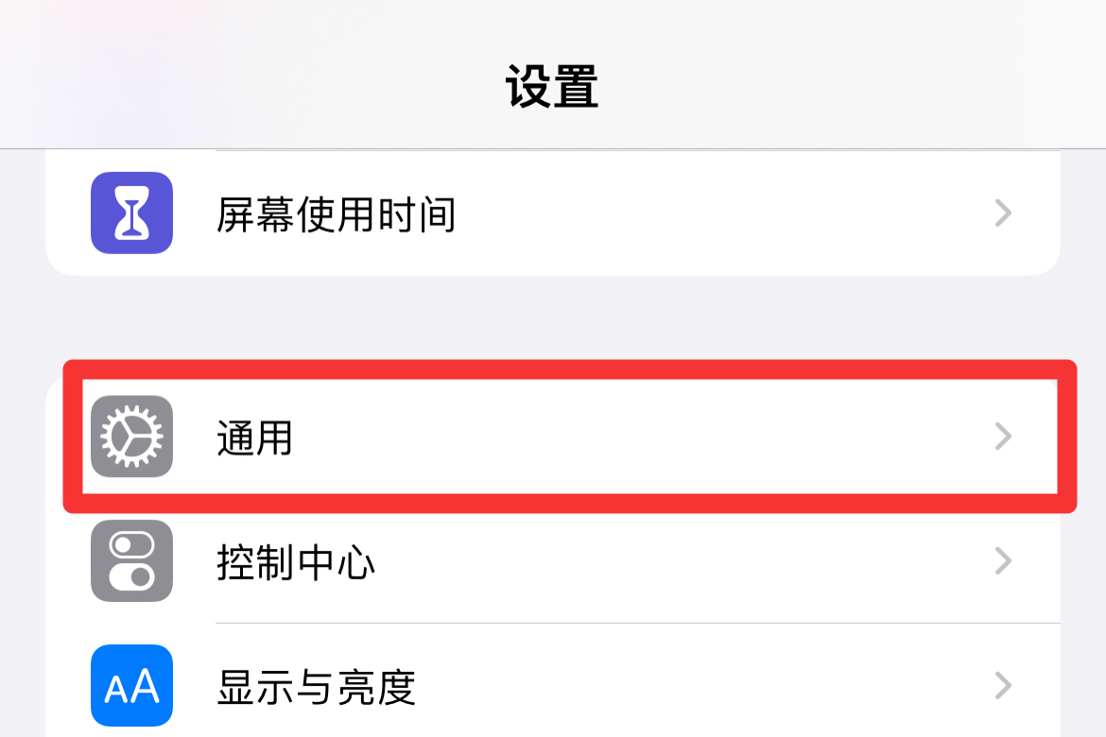The image size is (1106, 737).
Task: Tap the blue AA display icon
Action: pyautogui.click(x=132, y=686)
